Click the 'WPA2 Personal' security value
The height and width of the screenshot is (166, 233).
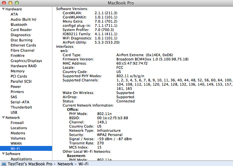tap(110, 135)
